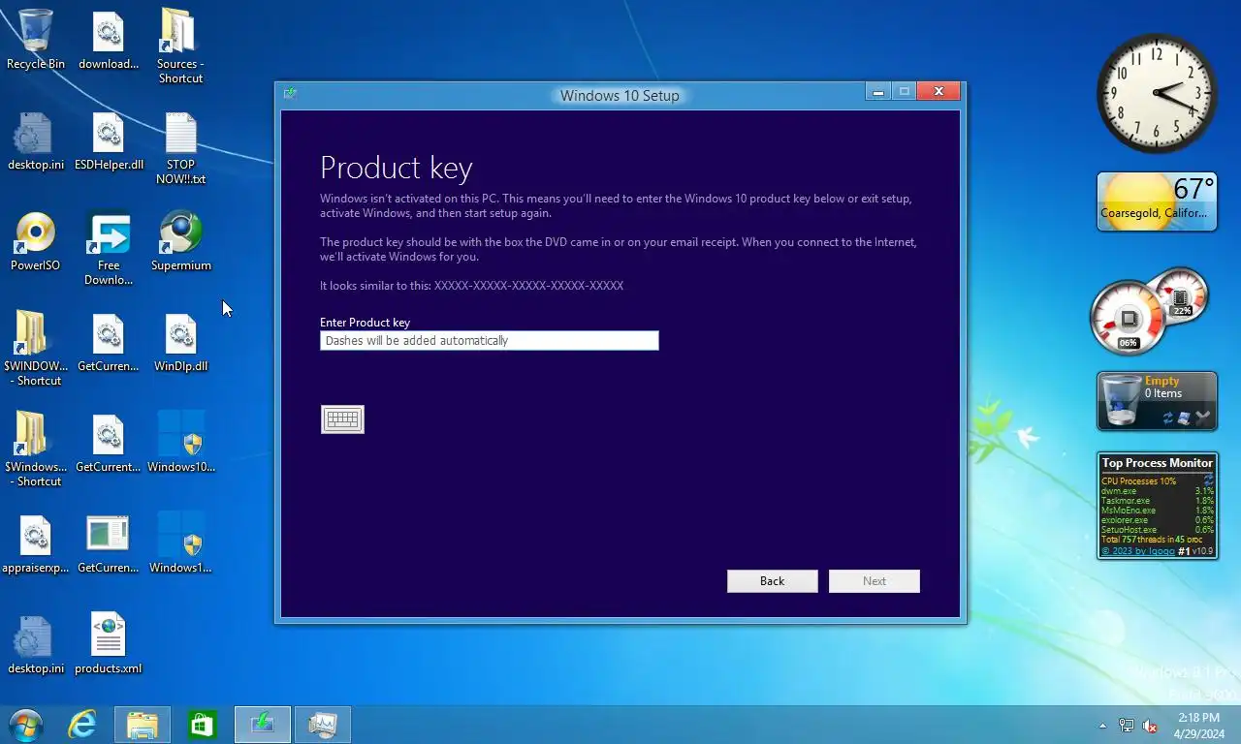Viewport: 1241px width, 744px height.
Task: Open the Coarsegold weather gadget
Action: pyautogui.click(x=1157, y=201)
